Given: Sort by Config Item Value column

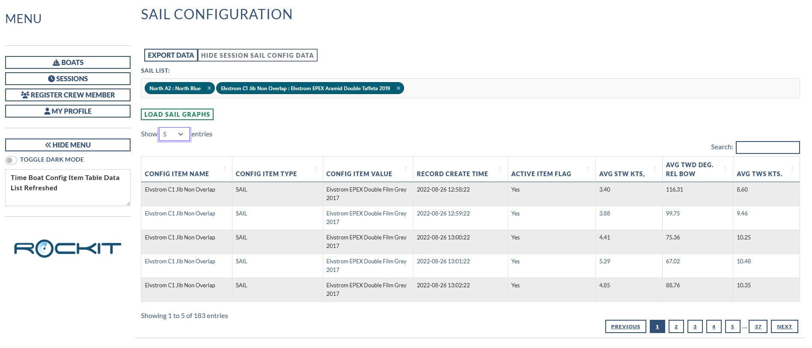Looking at the screenshot, I should point(368,169).
